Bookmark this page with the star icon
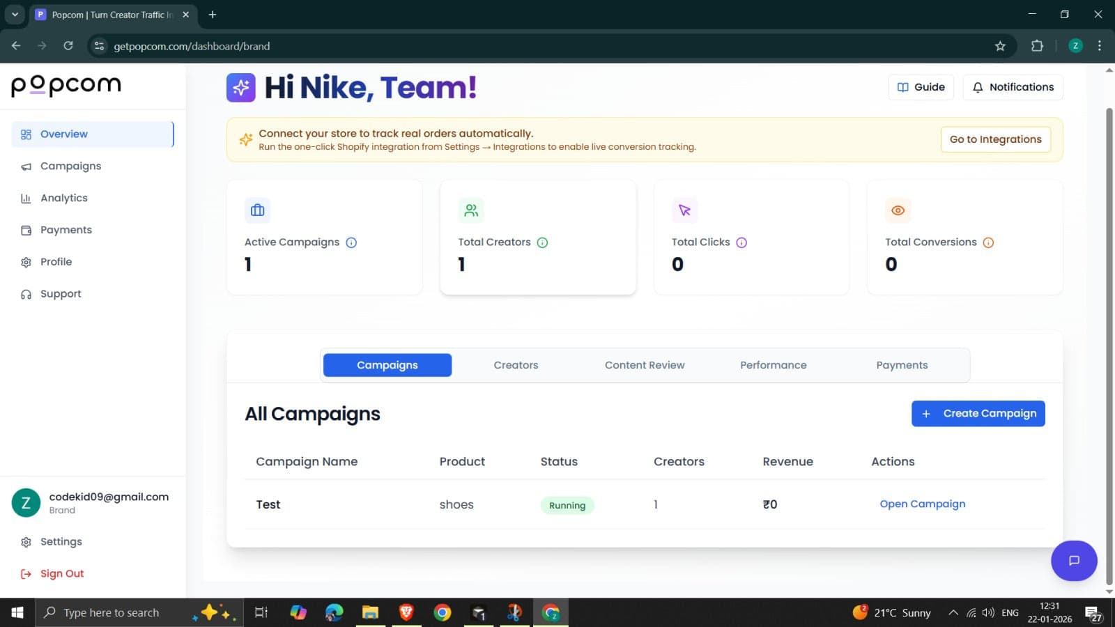1115x627 pixels. [1000, 46]
